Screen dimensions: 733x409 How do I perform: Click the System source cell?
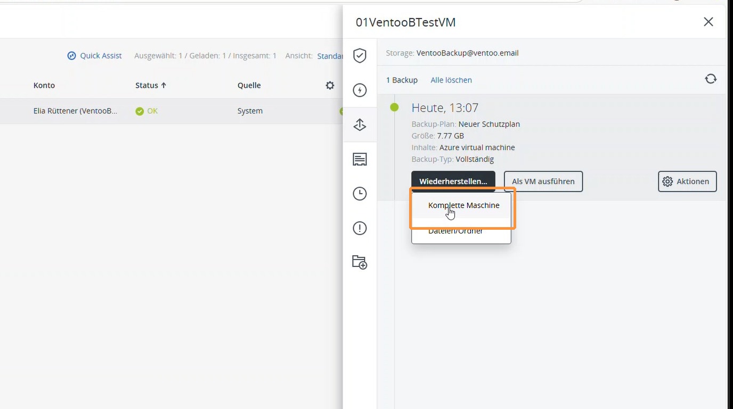(250, 111)
